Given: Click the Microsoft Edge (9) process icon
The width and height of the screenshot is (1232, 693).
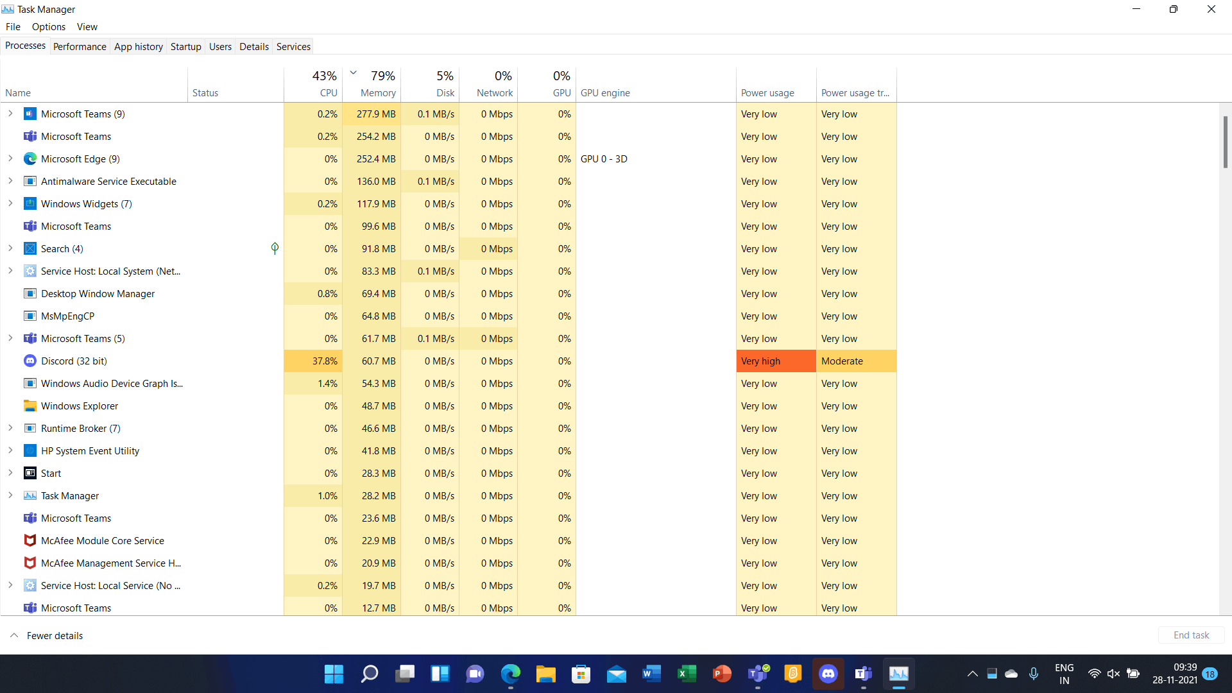Looking at the screenshot, I should 30,159.
